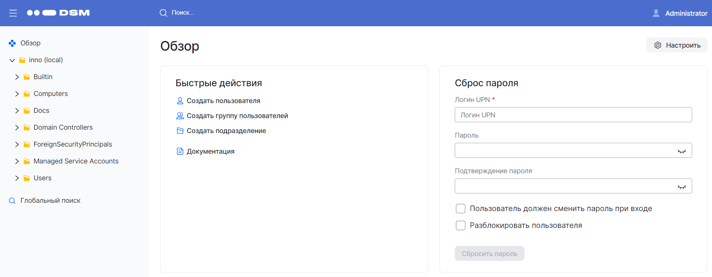Click the Administrator user avatar icon
Viewport: 712px width, 277px height.
point(656,13)
